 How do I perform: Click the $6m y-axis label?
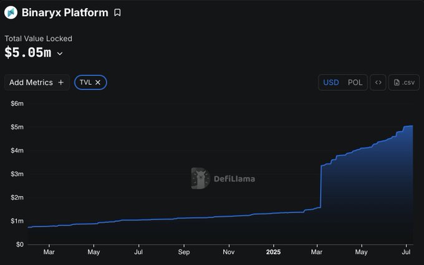click(x=17, y=104)
